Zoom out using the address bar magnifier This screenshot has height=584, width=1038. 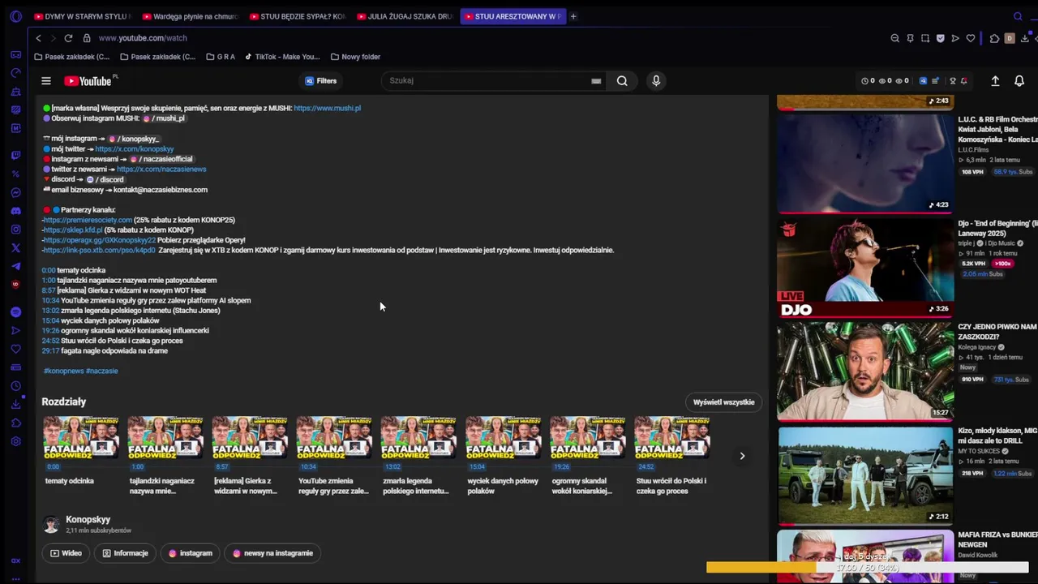[x=894, y=38]
